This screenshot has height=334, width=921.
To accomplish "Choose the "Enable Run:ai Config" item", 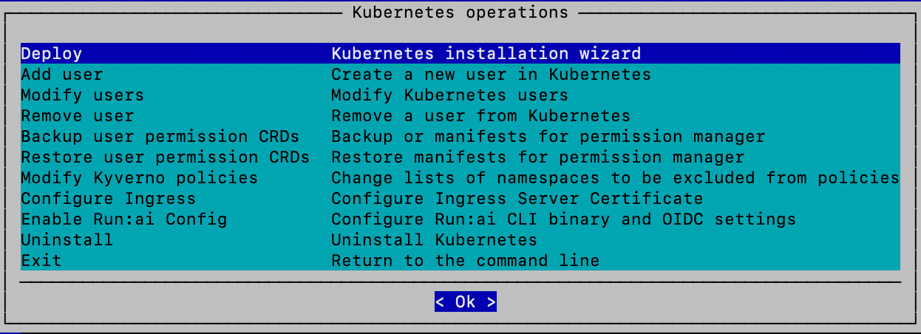I will [x=123, y=219].
